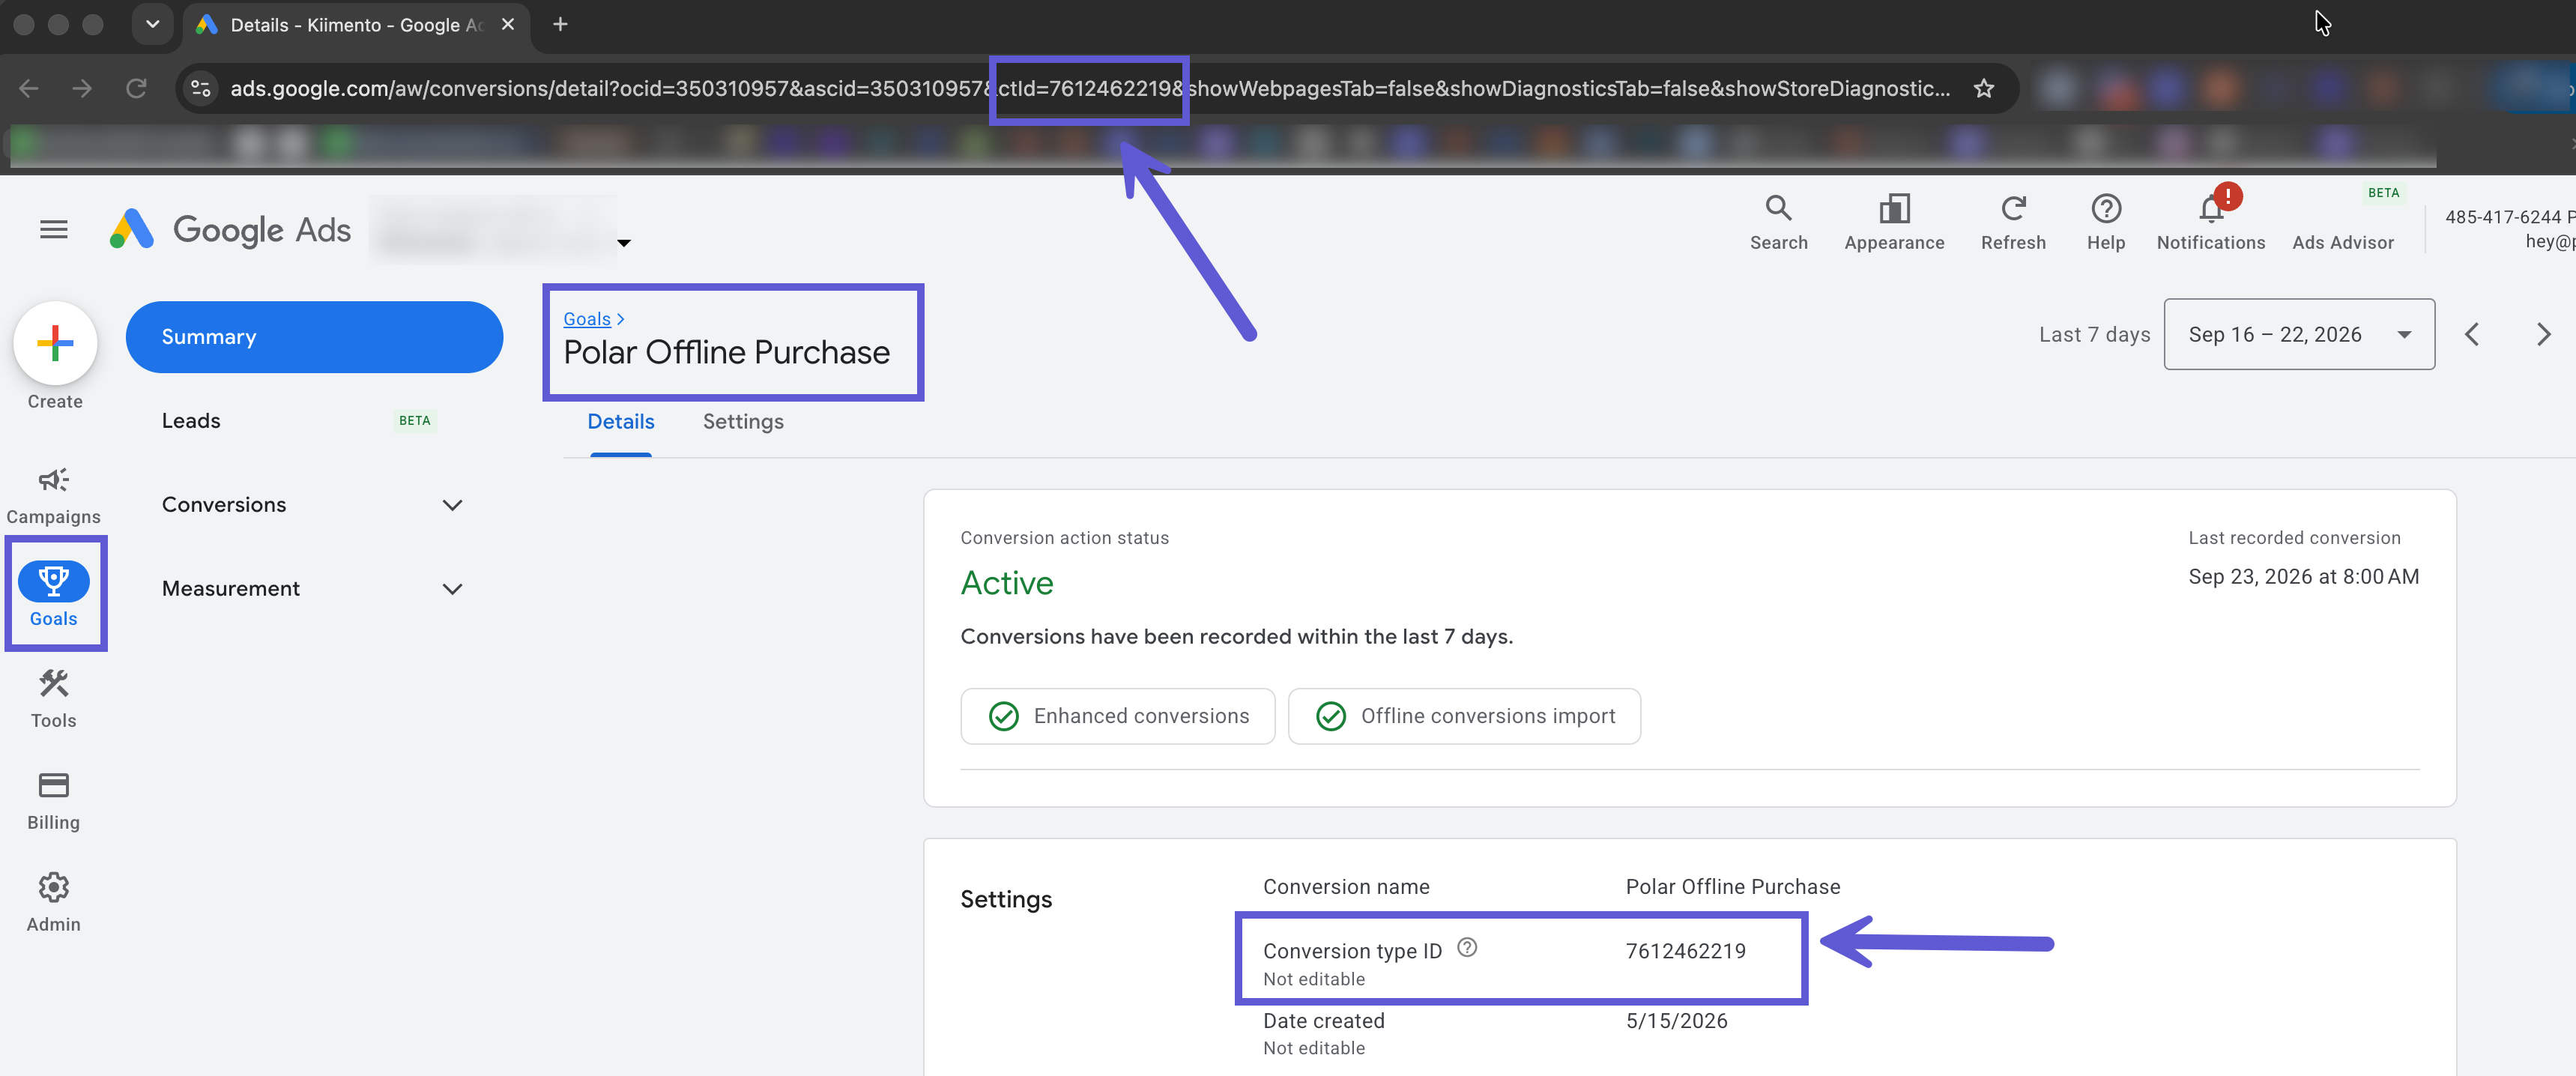The image size is (2576, 1076).
Task: Switch to the Settings tab
Action: 743,422
